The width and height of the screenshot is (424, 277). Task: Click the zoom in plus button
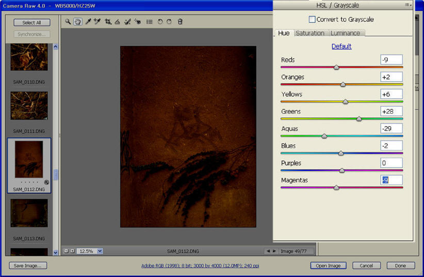(x=72, y=251)
